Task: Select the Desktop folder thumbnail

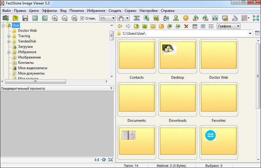Action: (177, 56)
